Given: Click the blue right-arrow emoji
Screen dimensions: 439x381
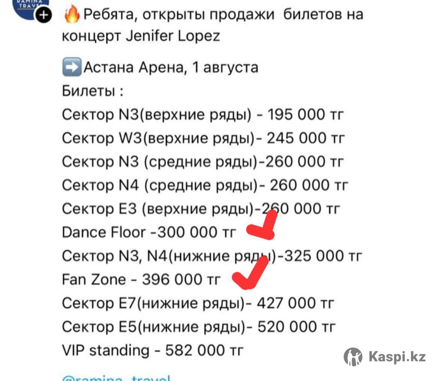Looking at the screenshot, I should pos(72,67).
